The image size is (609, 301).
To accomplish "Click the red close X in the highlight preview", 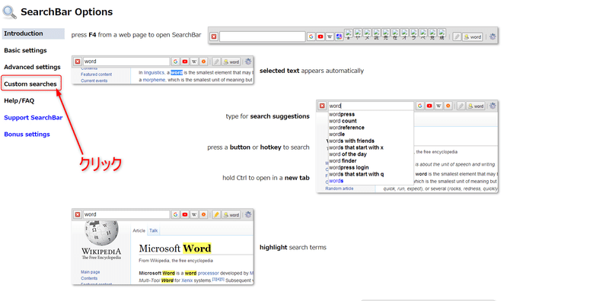I will (x=78, y=214).
